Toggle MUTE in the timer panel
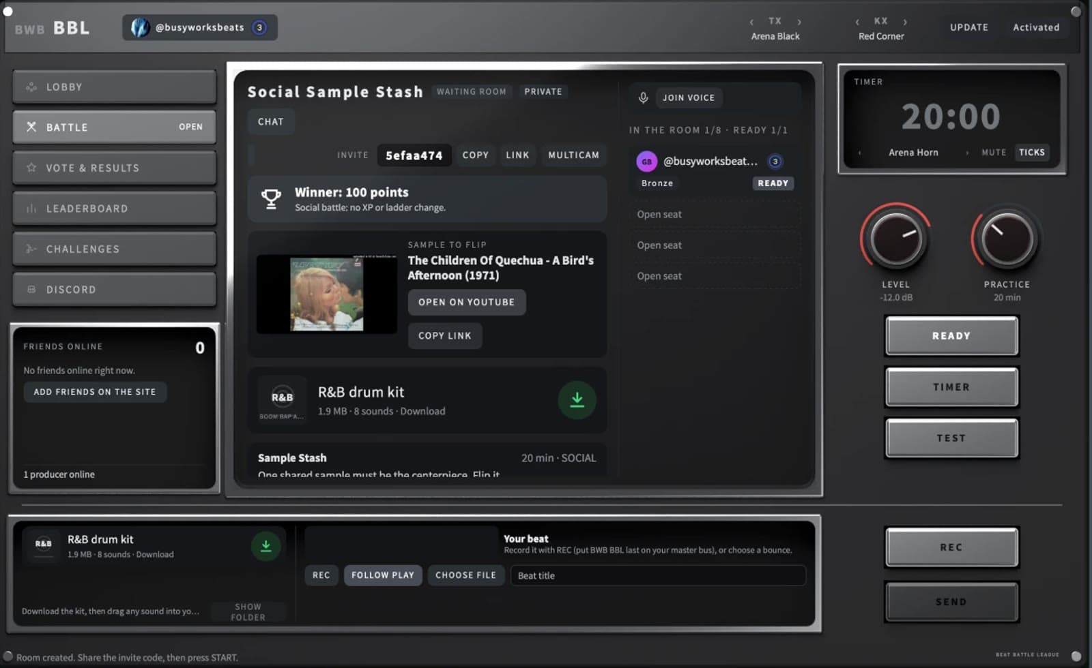Image resolution: width=1092 pixels, height=668 pixels. coord(994,153)
